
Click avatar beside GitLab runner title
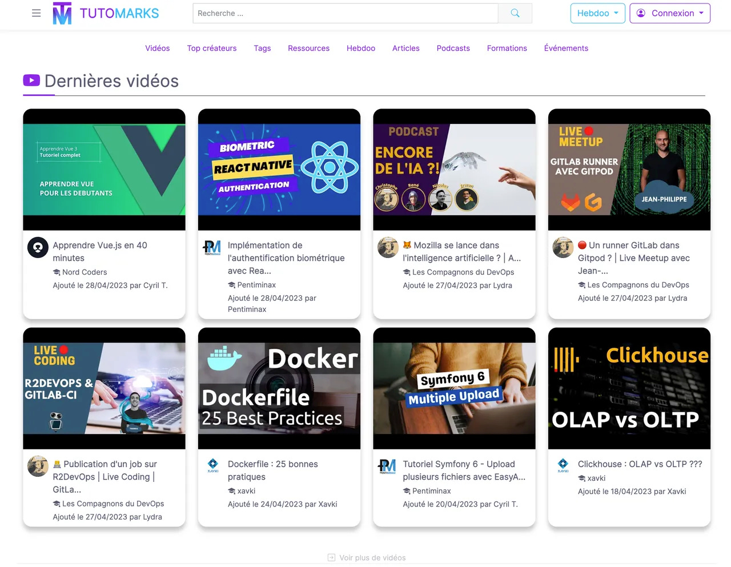point(563,247)
